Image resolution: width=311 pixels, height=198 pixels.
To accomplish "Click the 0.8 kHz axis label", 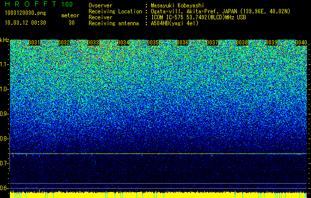I will click(4, 139).
